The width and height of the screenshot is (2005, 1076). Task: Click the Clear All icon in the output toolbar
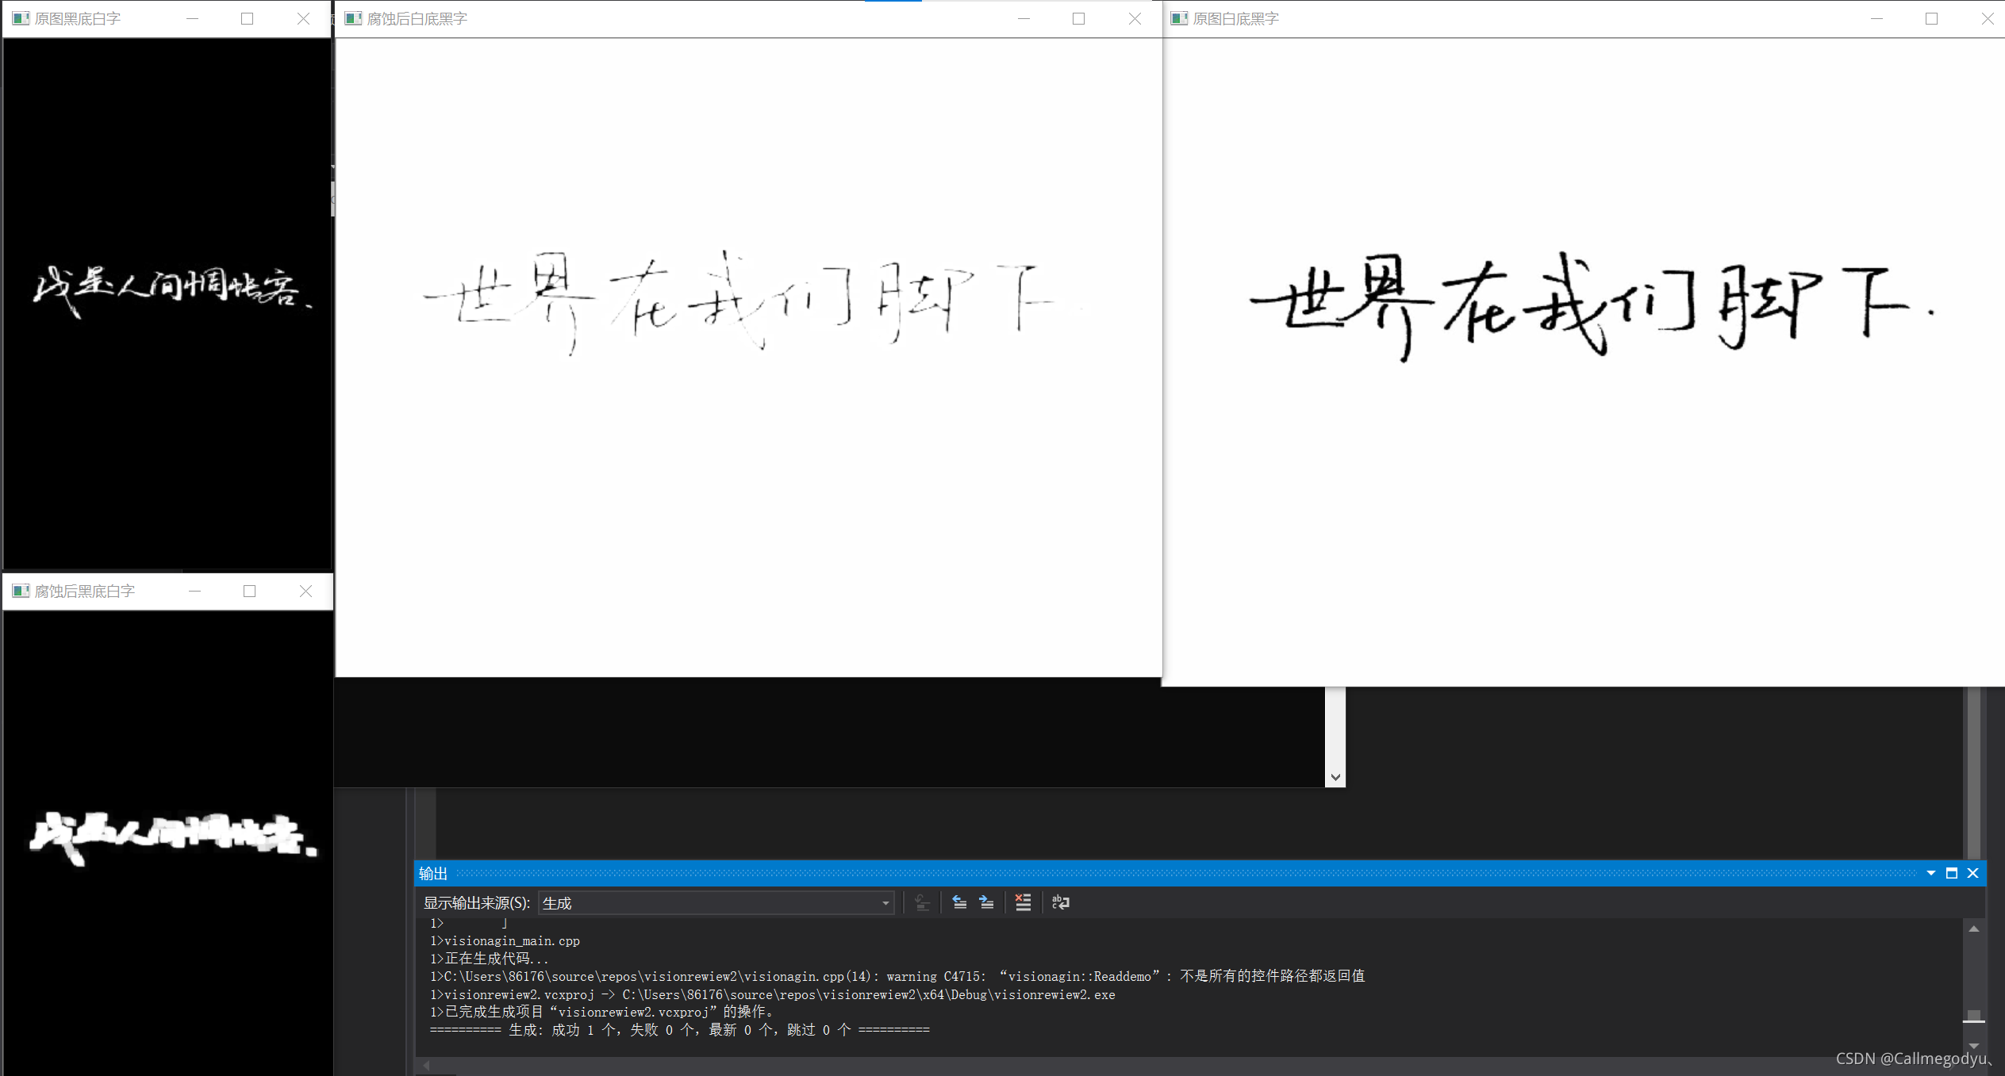(x=1023, y=902)
